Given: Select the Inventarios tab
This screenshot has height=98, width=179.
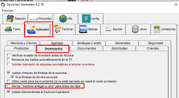Looking at the screenshot, I should (54, 49).
